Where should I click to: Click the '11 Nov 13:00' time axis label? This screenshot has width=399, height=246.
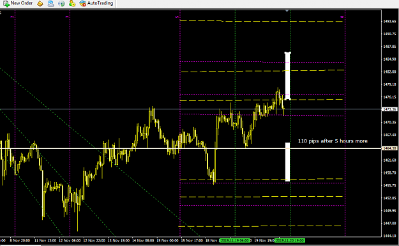[x=45, y=240]
